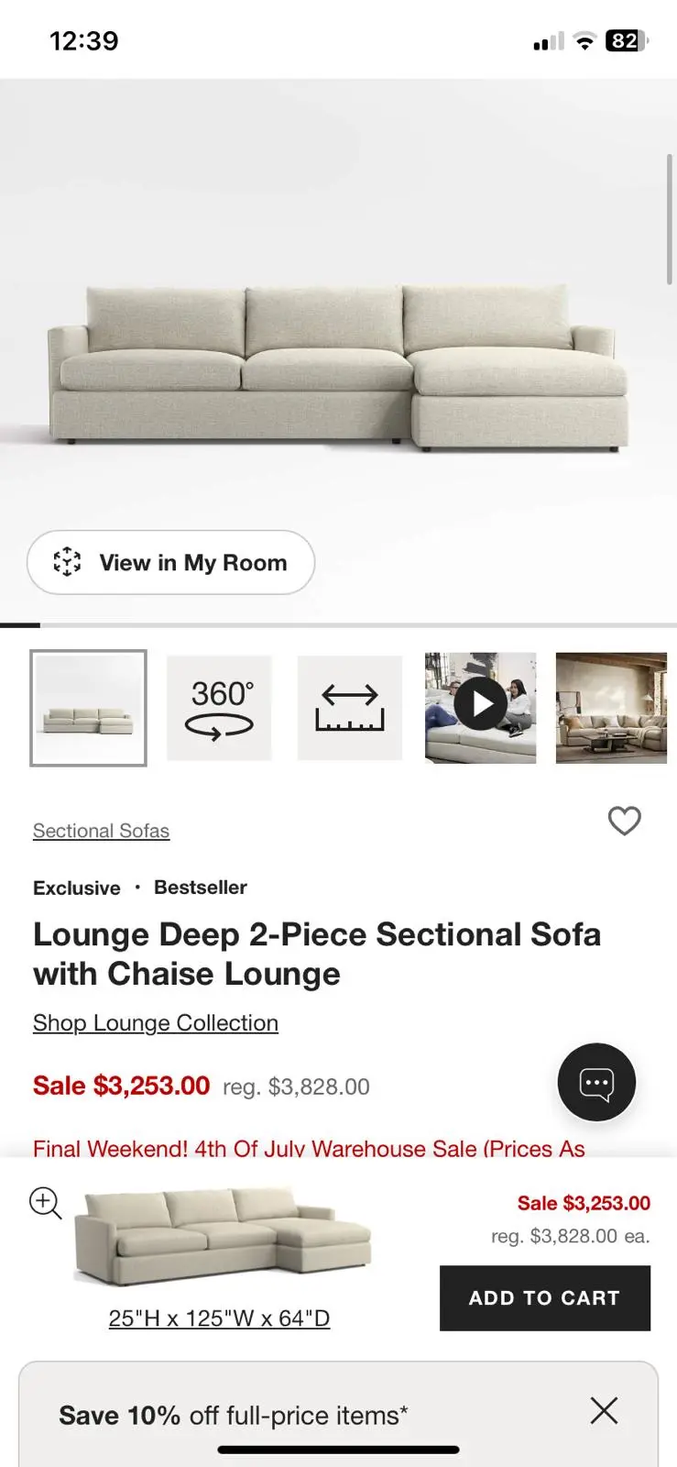
Task: Tap the 25"H x 125"W x 64"D dimensions link
Action: (219, 1318)
